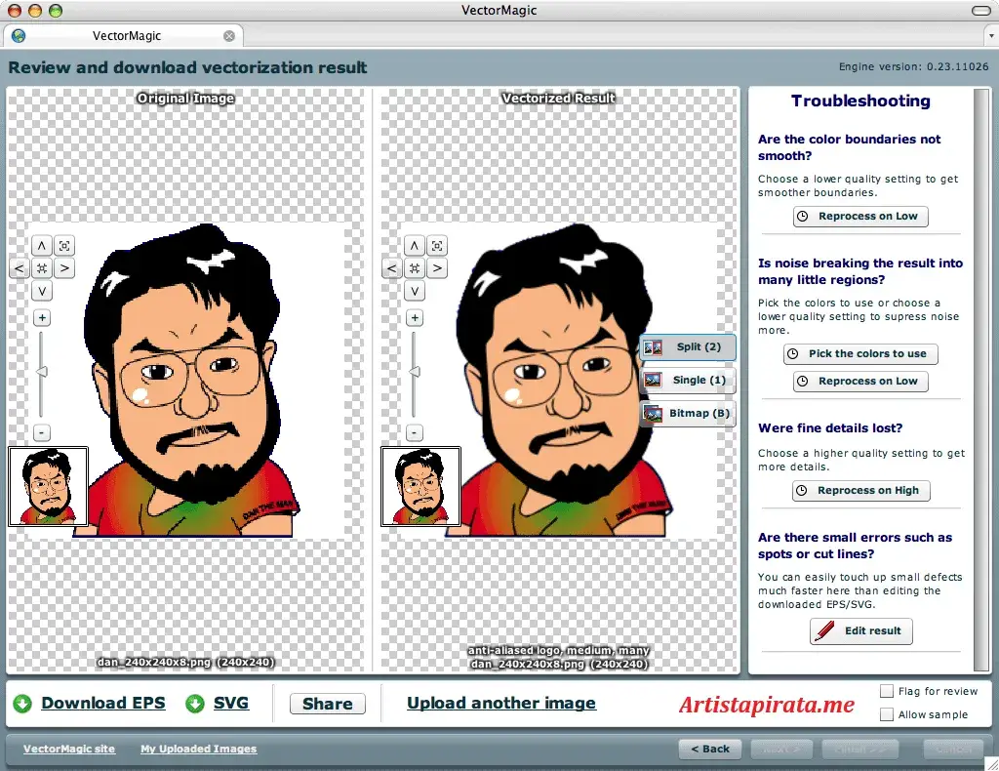Pan left on the Original Image panel
The height and width of the screenshot is (771, 999).
click(19, 267)
